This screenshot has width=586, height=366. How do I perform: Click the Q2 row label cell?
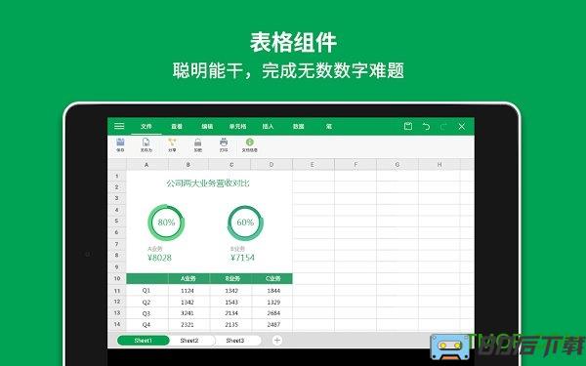(146, 302)
